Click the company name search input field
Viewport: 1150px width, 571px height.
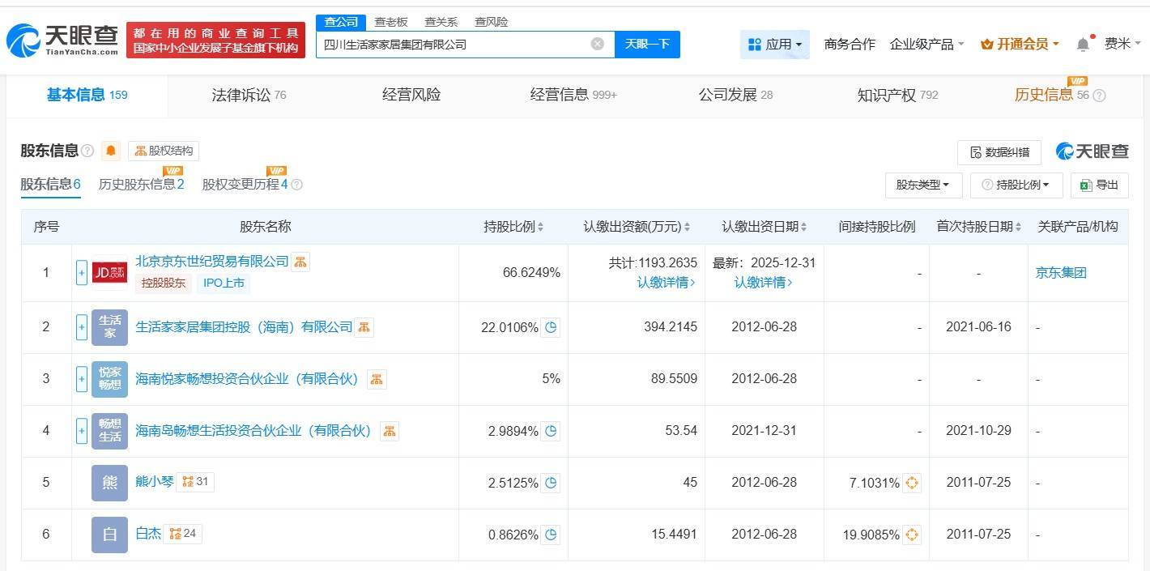click(x=452, y=45)
